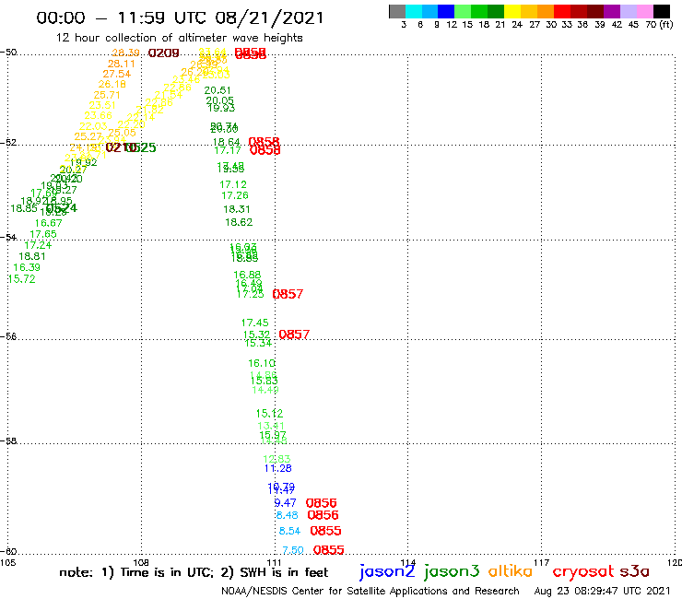This screenshot has height=599, width=682.
Task: Click the latitude axis label -58
Action: (8, 440)
